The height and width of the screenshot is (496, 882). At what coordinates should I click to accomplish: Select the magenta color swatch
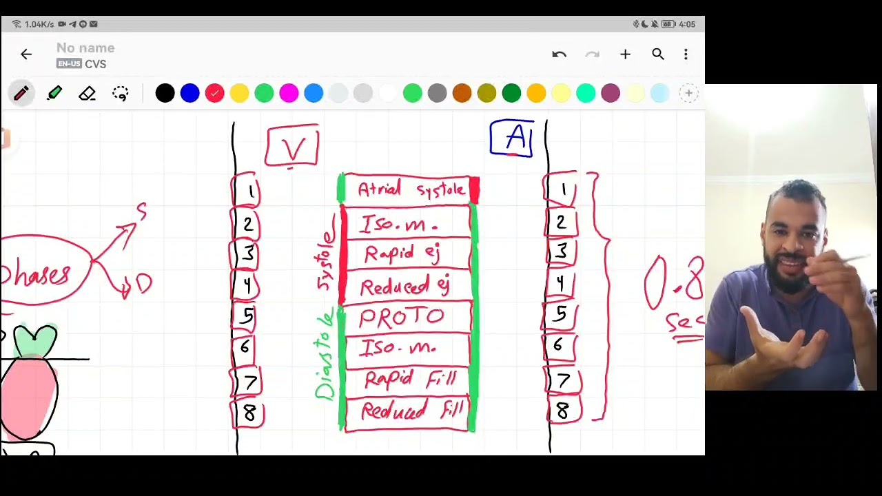(289, 93)
